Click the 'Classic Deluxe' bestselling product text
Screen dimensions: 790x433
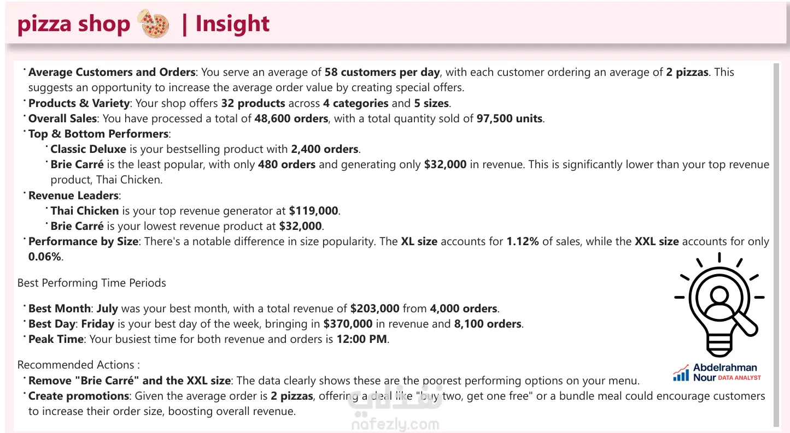click(88, 149)
